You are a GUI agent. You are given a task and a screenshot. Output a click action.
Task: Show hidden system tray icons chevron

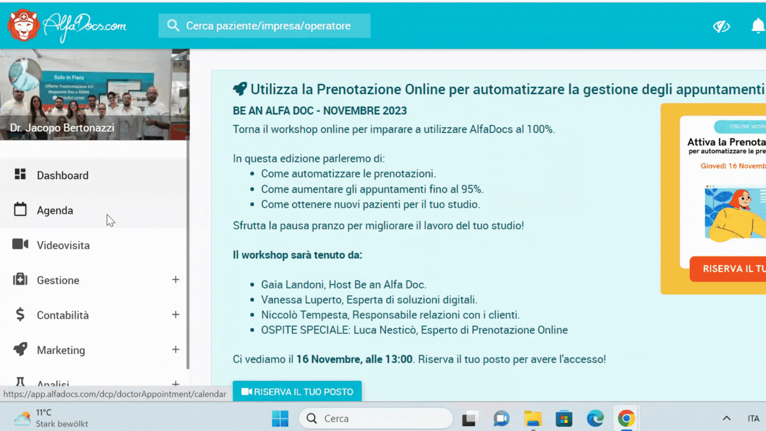tap(727, 418)
